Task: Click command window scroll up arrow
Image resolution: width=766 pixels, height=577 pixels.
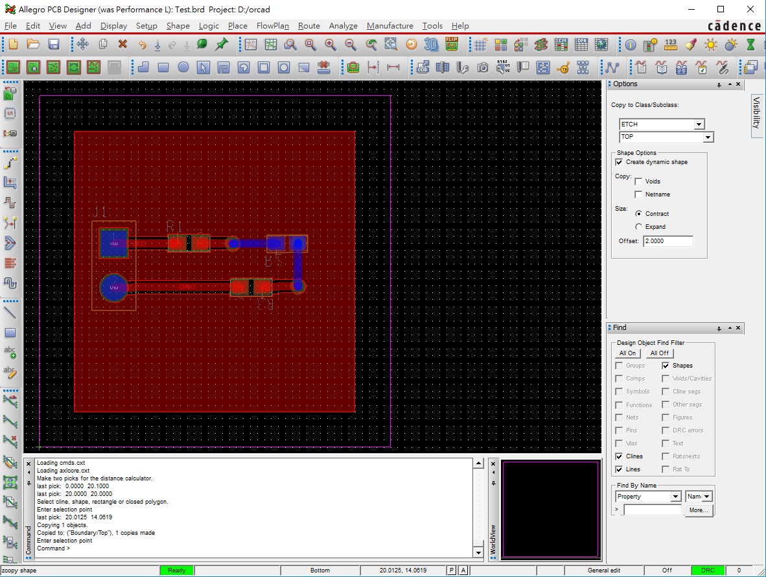Action: [479, 463]
